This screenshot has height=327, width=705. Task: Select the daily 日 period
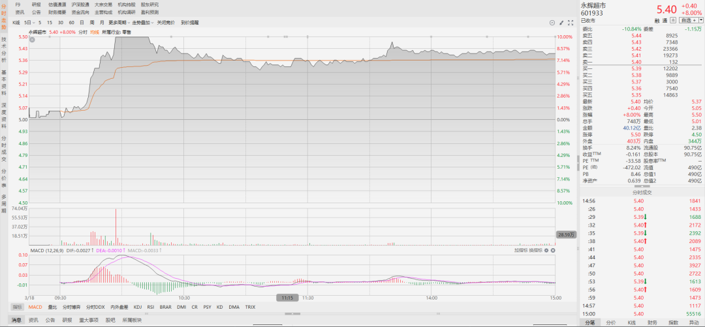pos(82,22)
